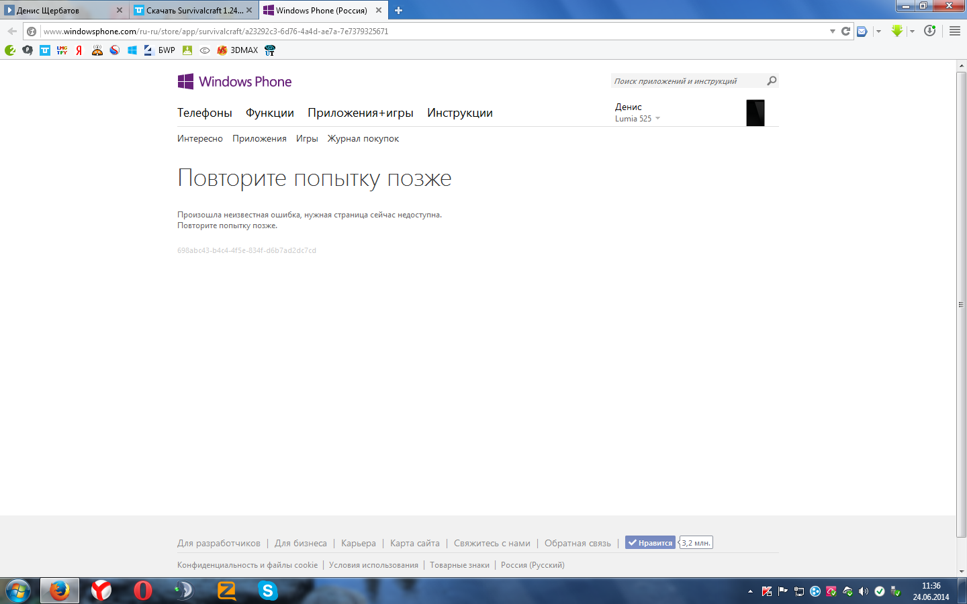Launch Opera from the taskbar
The height and width of the screenshot is (604, 967).
pyautogui.click(x=143, y=591)
